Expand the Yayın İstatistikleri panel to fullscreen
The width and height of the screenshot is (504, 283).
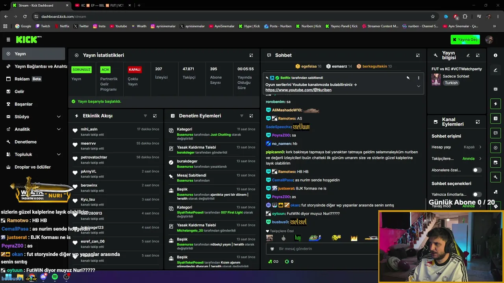click(251, 55)
